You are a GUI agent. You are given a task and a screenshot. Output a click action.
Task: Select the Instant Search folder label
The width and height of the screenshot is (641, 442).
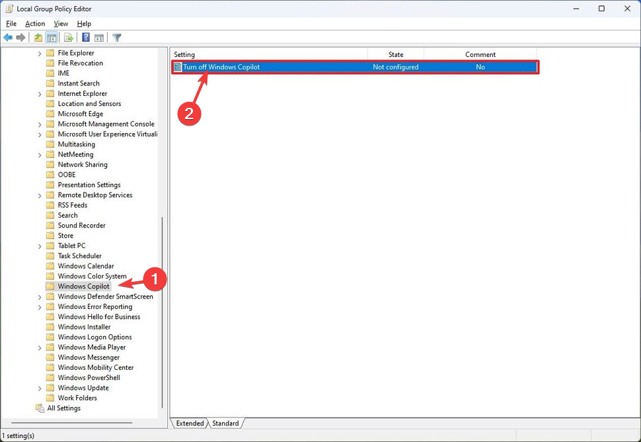[79, 83]
